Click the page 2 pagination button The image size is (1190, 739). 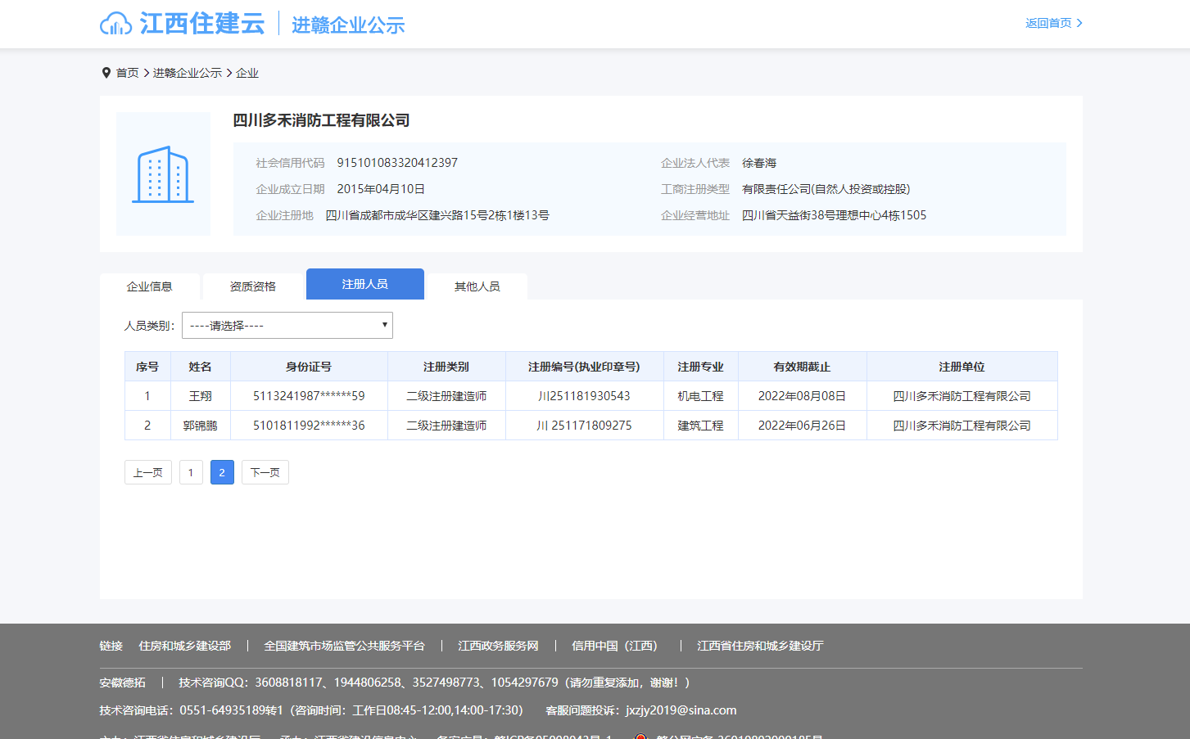point(222,472)
